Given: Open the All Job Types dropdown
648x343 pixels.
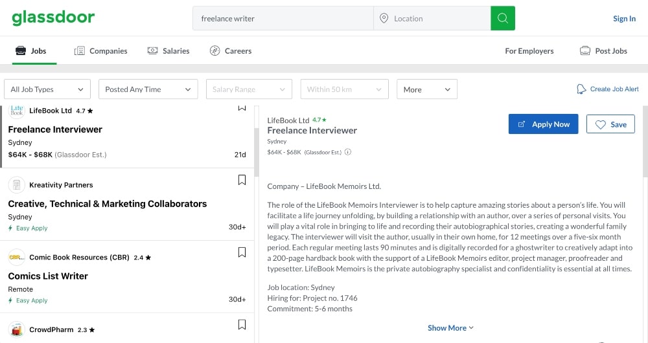Looking at the screenshot, I should (x=47, y=89).
